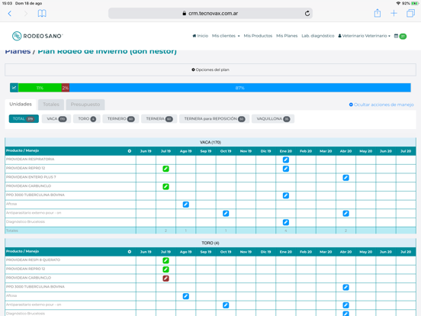Edit VACA Antiparasitario externo Oct 19 action
Screen dimensions: 421x316
(x=226, y=214)
